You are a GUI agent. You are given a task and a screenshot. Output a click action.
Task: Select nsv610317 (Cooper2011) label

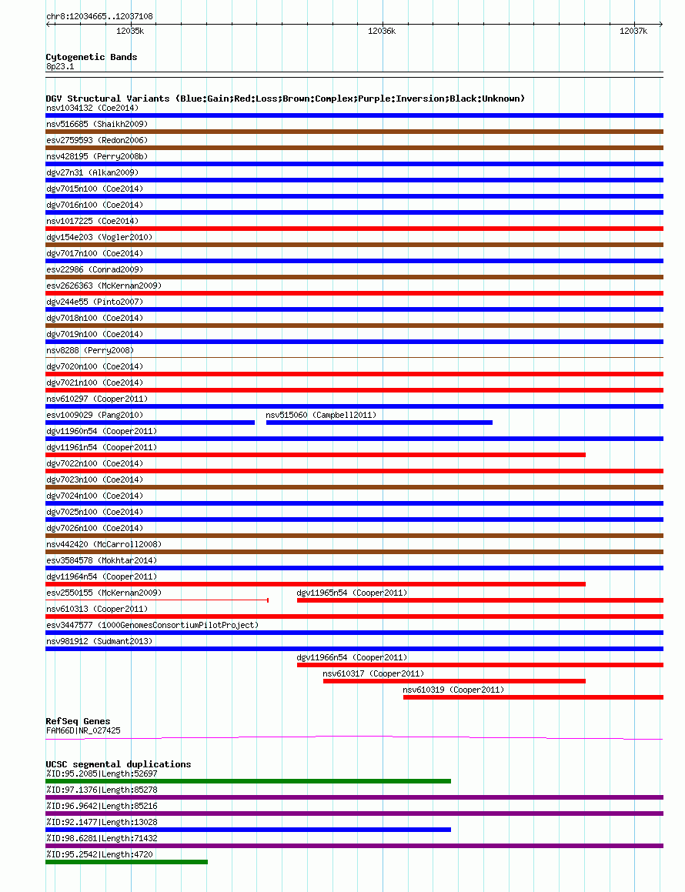(x=373, y=673)
